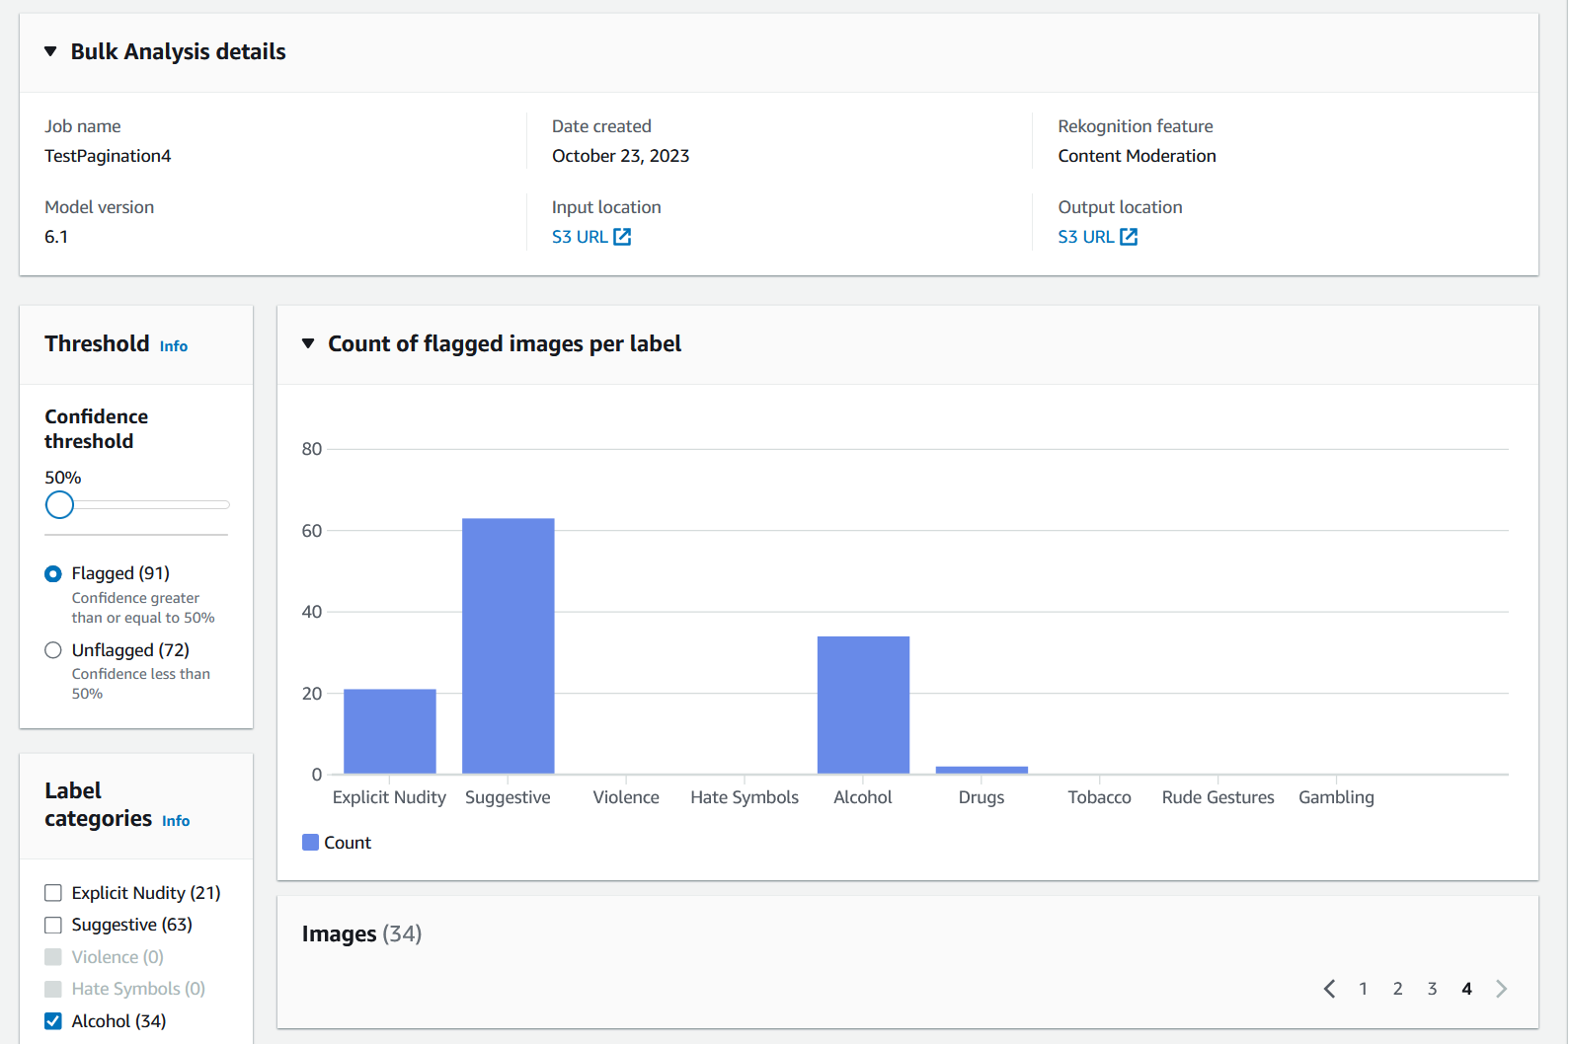Select the Flagged (91) radio button

[53, 574]
